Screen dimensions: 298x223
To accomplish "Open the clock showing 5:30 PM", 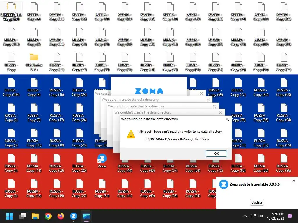I will pyautogui.click(x=276, y=216).
